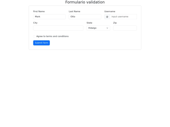Open the State dropdown showing Hidalgo

pos(98,28)
